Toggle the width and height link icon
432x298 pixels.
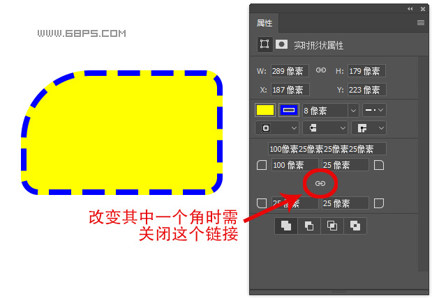pyautogui.click(x=321, y=70)
